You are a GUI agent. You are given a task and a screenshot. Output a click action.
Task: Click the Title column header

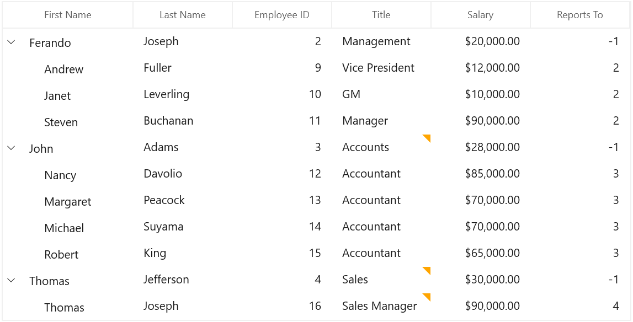pos(381,15)
